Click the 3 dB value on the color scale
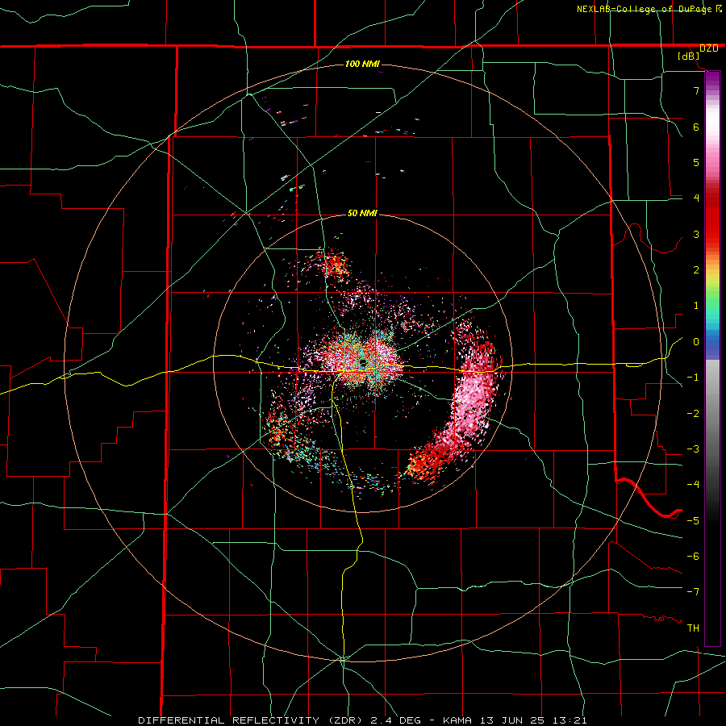This screenshot has width=726, height=726. [x=696, y=234]
